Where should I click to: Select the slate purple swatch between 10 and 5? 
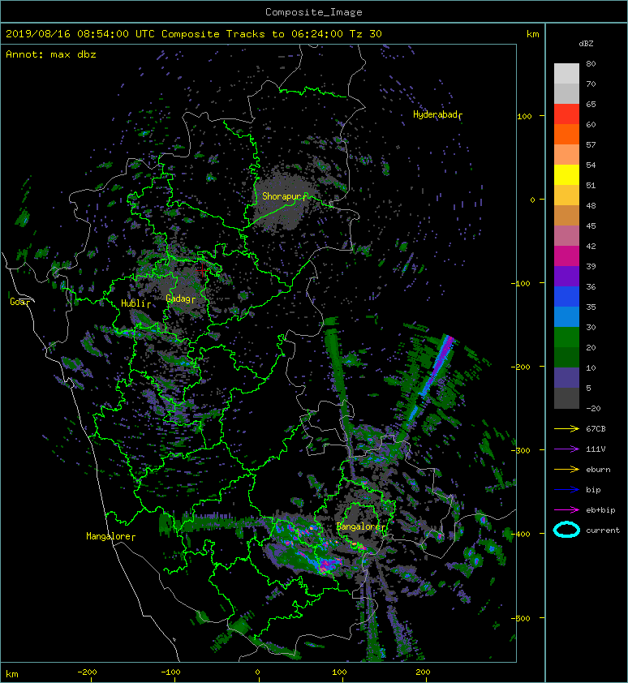[x=566, y=378]
